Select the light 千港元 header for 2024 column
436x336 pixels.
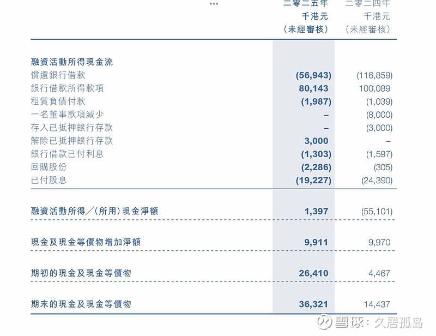pos(377,16)
